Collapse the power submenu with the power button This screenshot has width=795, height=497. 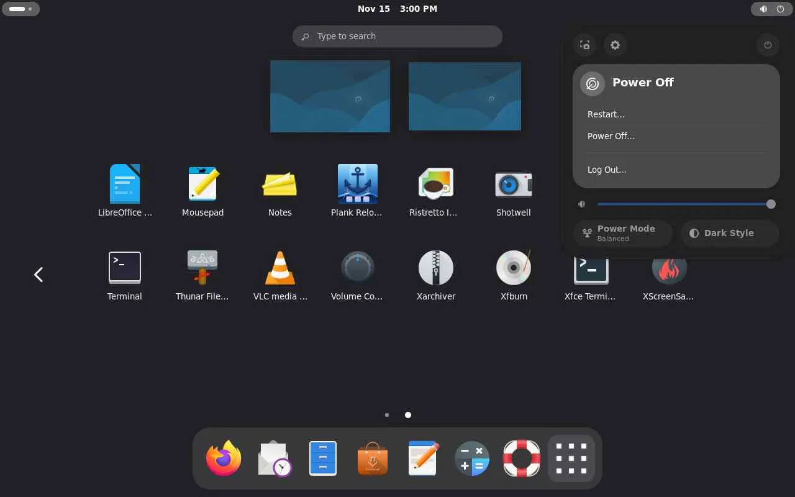pyautogui.click(x=768, y=45)
